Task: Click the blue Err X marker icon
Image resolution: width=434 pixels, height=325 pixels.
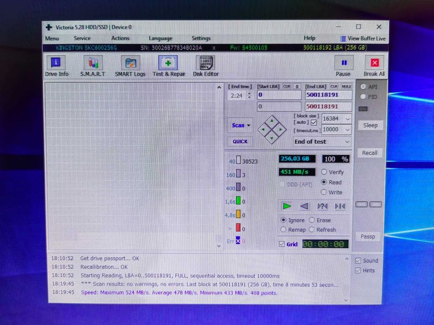Action: click(238, 240)
